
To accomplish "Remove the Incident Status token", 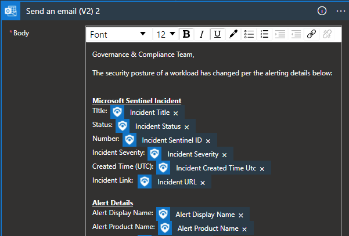I will pos(187,127).
